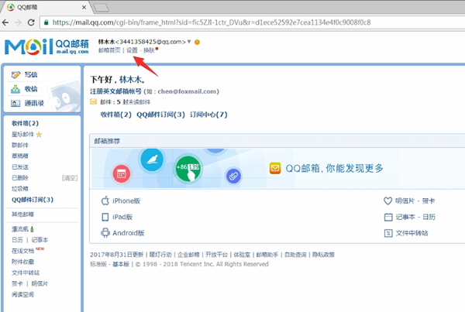Open 星标邮件 starred mail folder
Screen dimensions: 465x312
coord(22,135)
